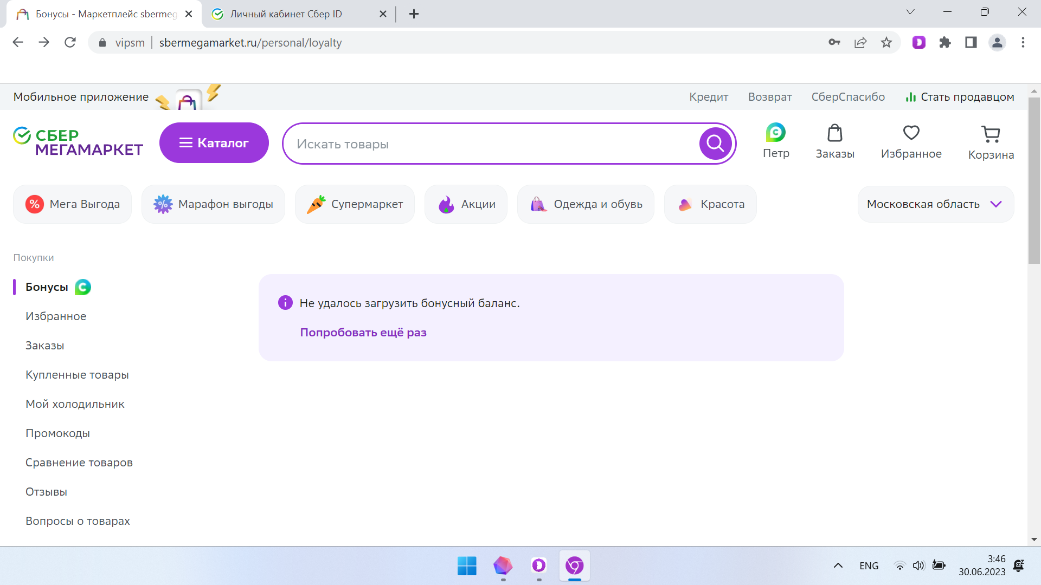
Task: Open the Возврат link
Action: coord(770,97)
